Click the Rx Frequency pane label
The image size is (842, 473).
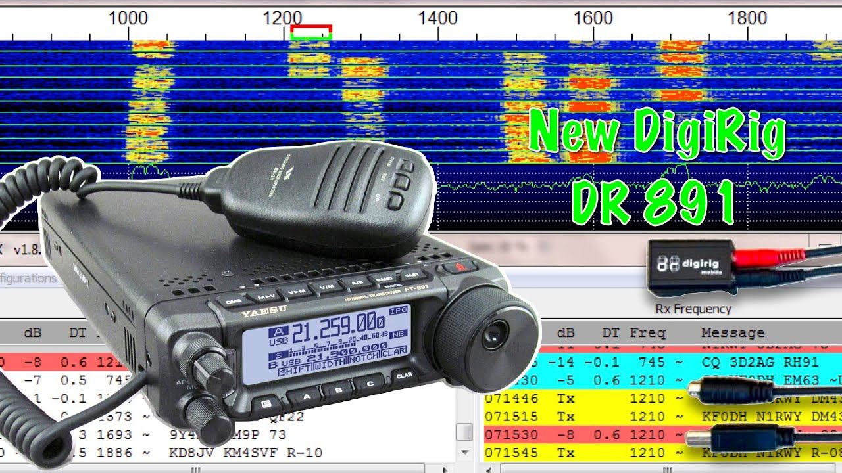click(x=693, y=309)
